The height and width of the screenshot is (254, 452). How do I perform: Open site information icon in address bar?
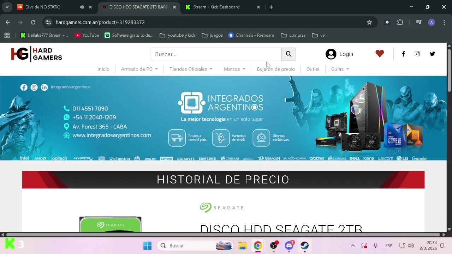(49, 22)
